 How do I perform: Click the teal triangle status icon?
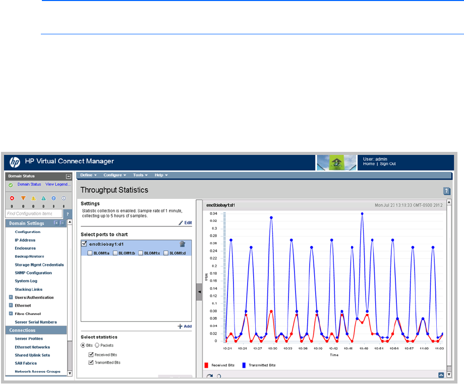[x=43, y=198]
